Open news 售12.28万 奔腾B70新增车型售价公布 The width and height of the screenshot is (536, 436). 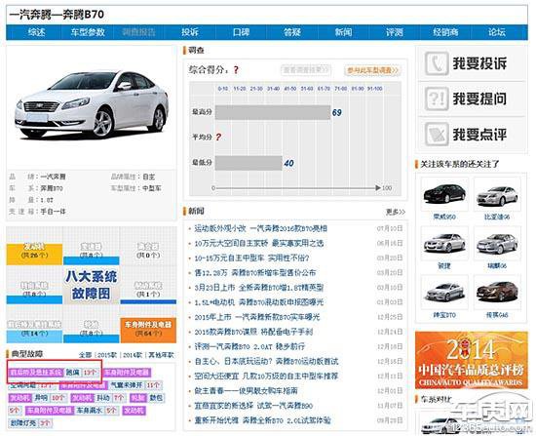255,273
